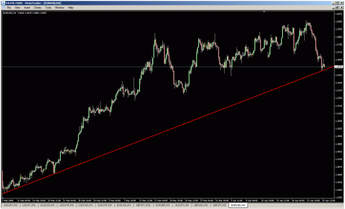Click the chart document icon beside File
This screenshot has height=209, width=345.
tap(4, 8)
